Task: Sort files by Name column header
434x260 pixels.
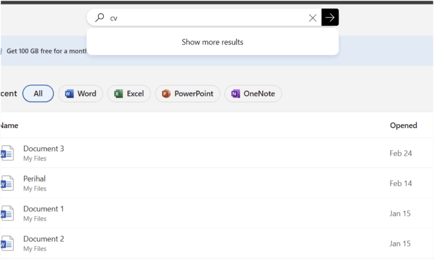Action: click(10, 126)
